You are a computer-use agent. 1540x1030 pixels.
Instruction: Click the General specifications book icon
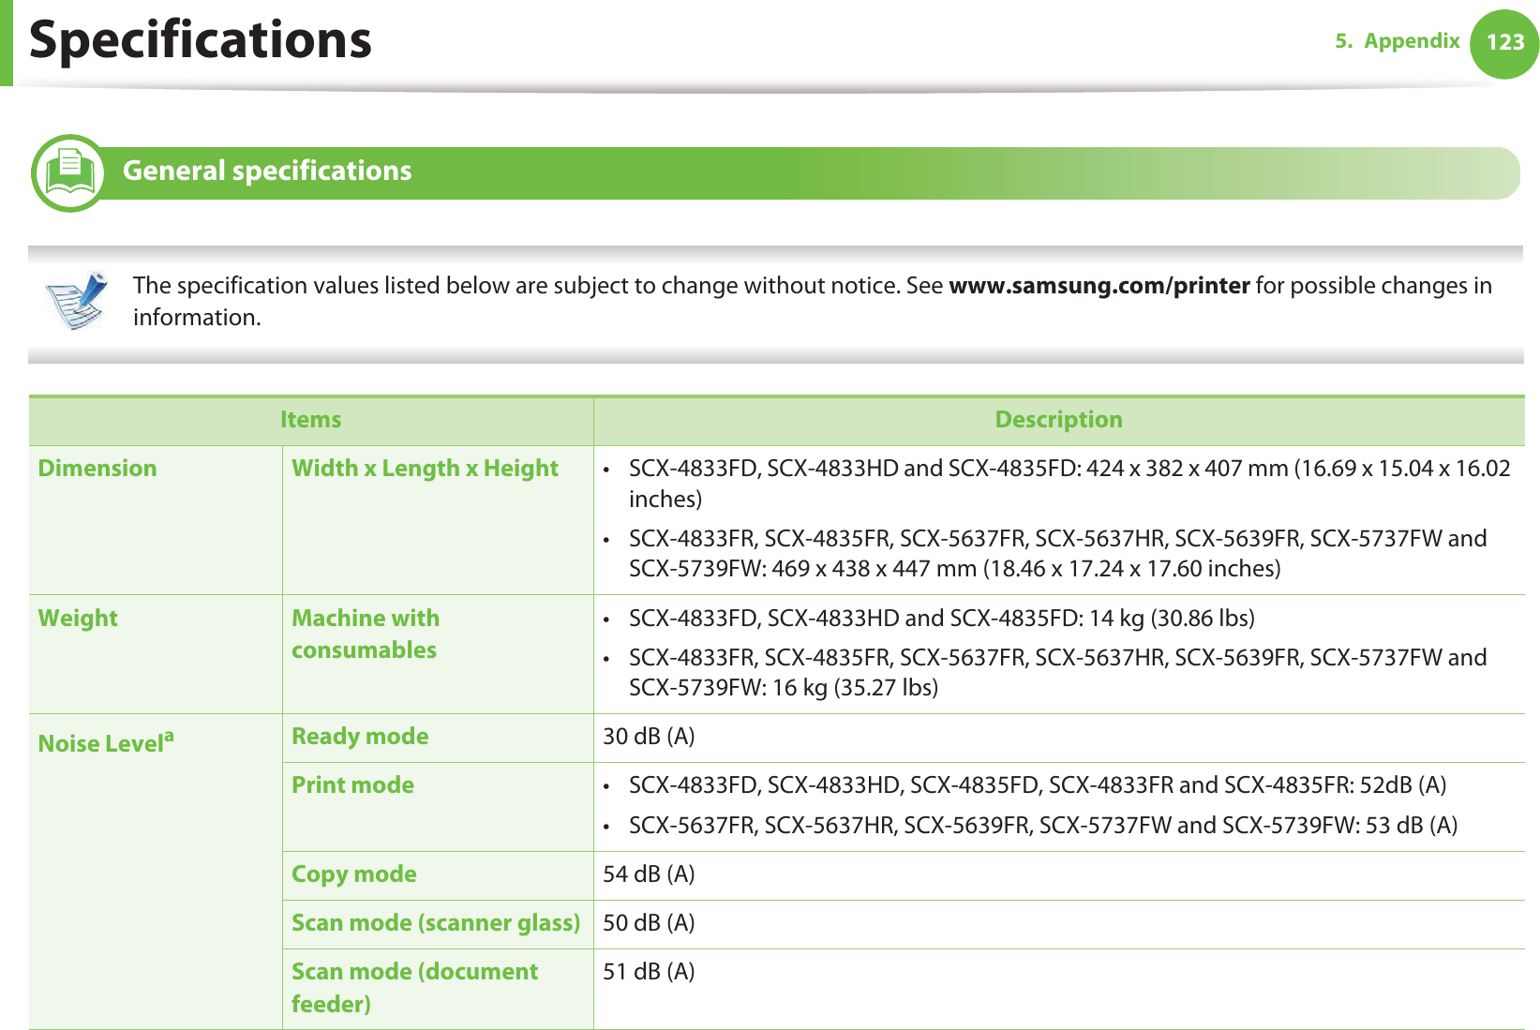(x=69, y=172)
